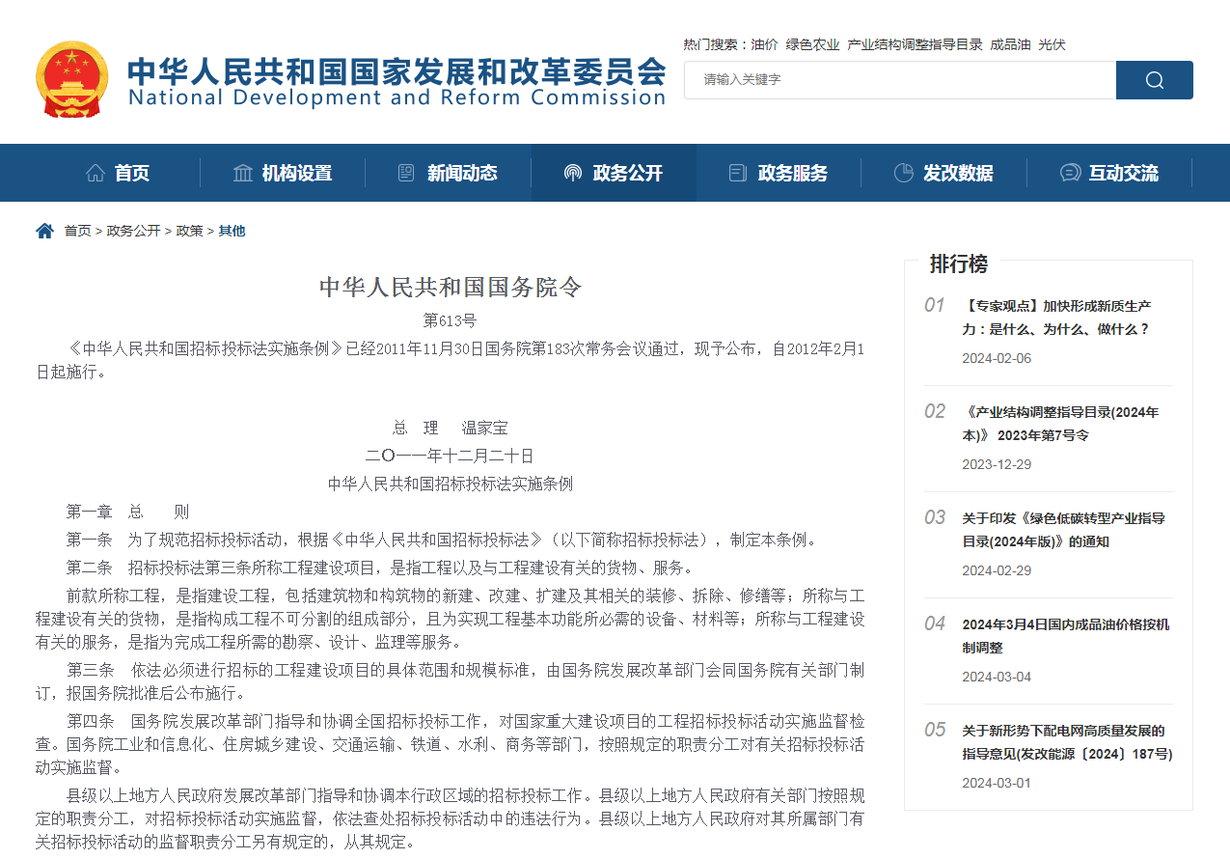Open the 机构设置 navigation menu item

point(283,173)
